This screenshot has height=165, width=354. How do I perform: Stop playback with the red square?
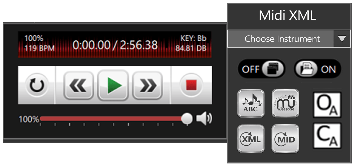click(192, 85)
